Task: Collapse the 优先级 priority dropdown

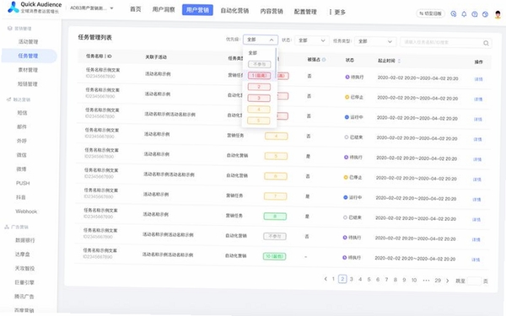Action: click(261, 40)
